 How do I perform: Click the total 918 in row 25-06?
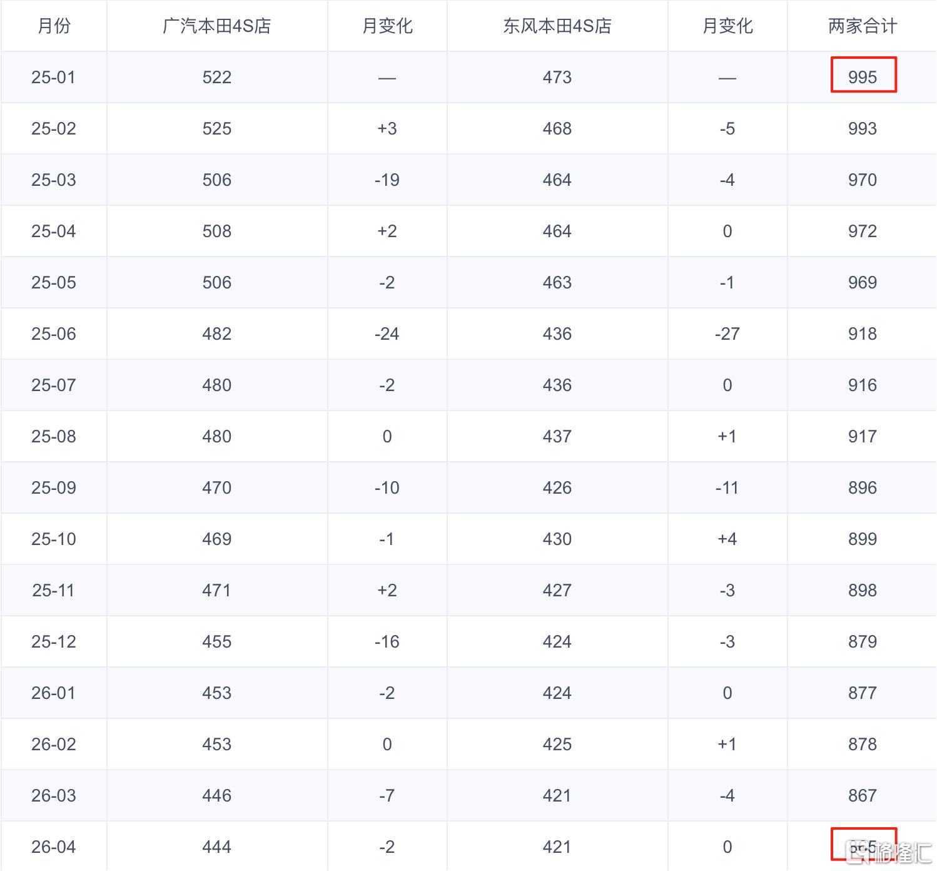pyautogui.click(x=863, y=334)
